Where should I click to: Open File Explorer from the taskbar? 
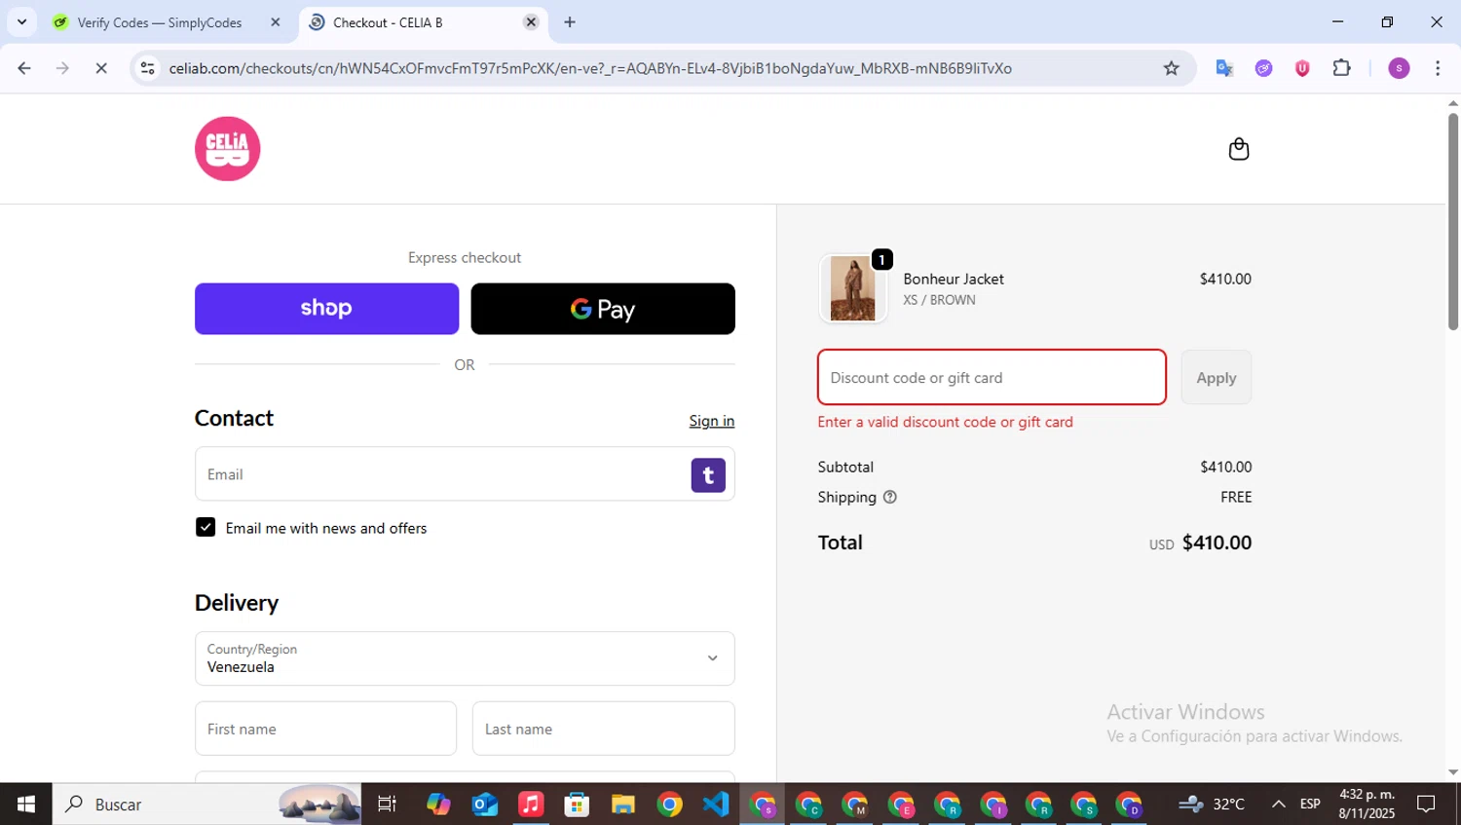point(623,805)
